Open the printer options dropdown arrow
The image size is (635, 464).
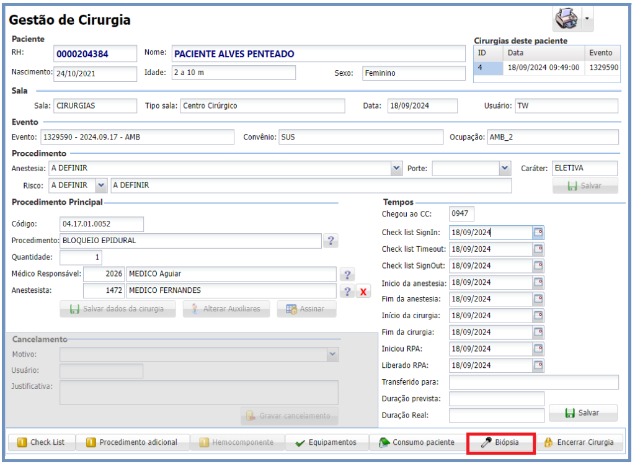click(587, 19)
